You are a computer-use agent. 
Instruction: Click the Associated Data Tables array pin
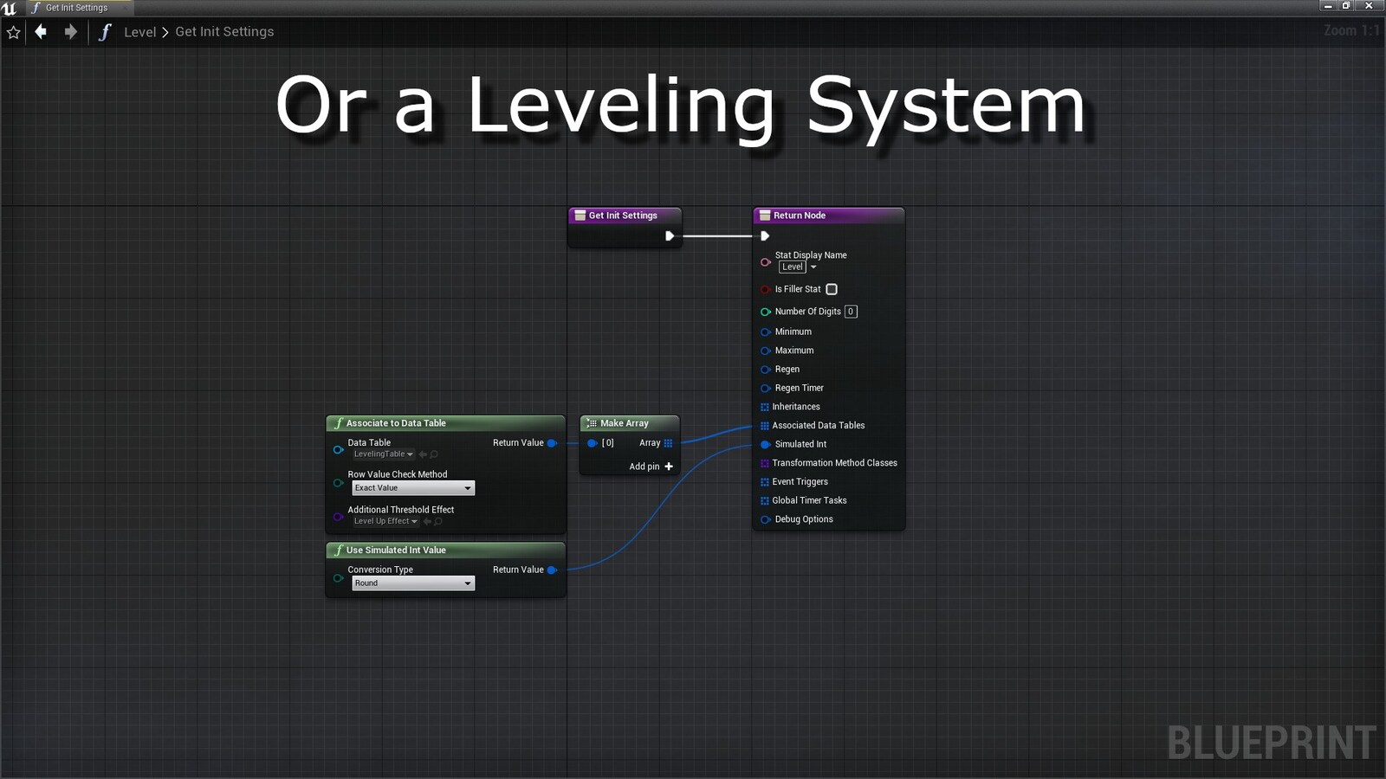click(x=764, y=426)
